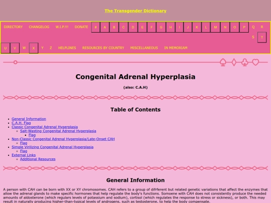Screen dimensions: 271x203
Task: Jump to Non-Classic Congenital Adrenal Hyperplasia/Late-Onset CAH
Action: (x=63, y=139)
